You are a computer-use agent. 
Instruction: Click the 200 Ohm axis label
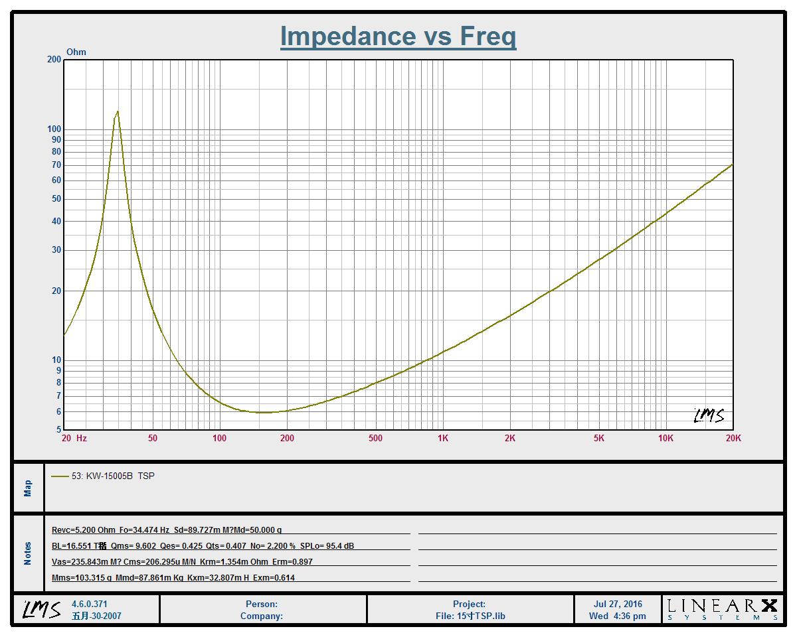(54, 60)
